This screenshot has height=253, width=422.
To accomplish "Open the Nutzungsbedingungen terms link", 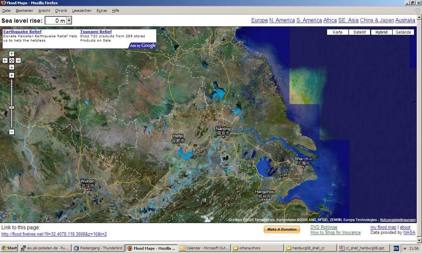I will [398, 220].
